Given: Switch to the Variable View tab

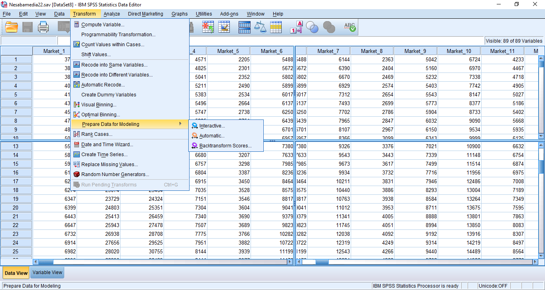Looking at the screenshot, I should (x=47, y=272).
